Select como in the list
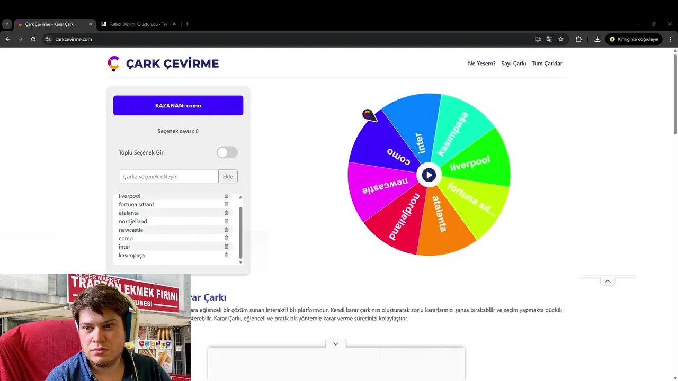678x381 pixels. pos(126,238)
